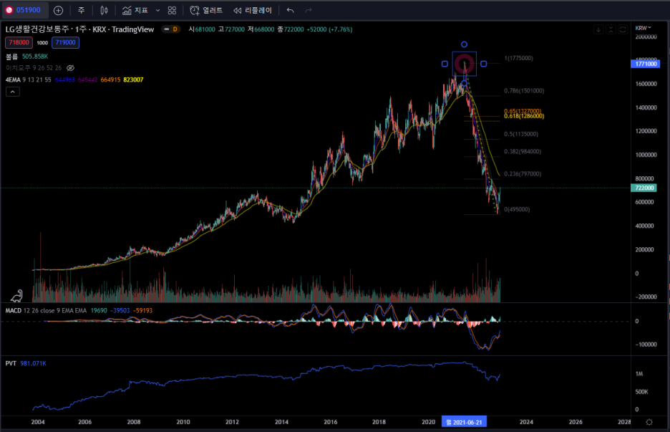Click the Fibonacci 0.236(797000) level label
The image size is (670, 432).
point(522,173)
